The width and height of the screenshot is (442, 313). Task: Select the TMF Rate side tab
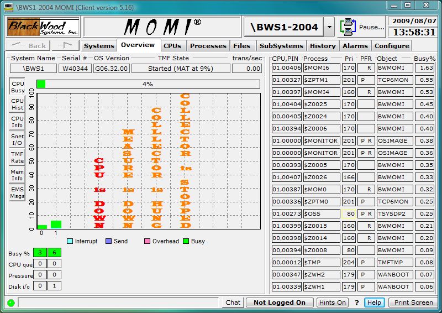tap(18, 157)
